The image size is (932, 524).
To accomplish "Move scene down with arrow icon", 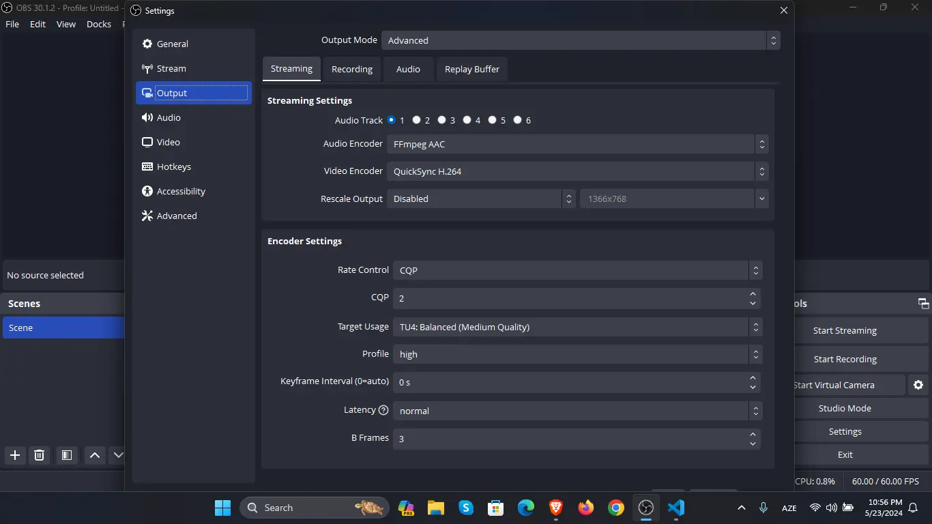I will (117, 455).
